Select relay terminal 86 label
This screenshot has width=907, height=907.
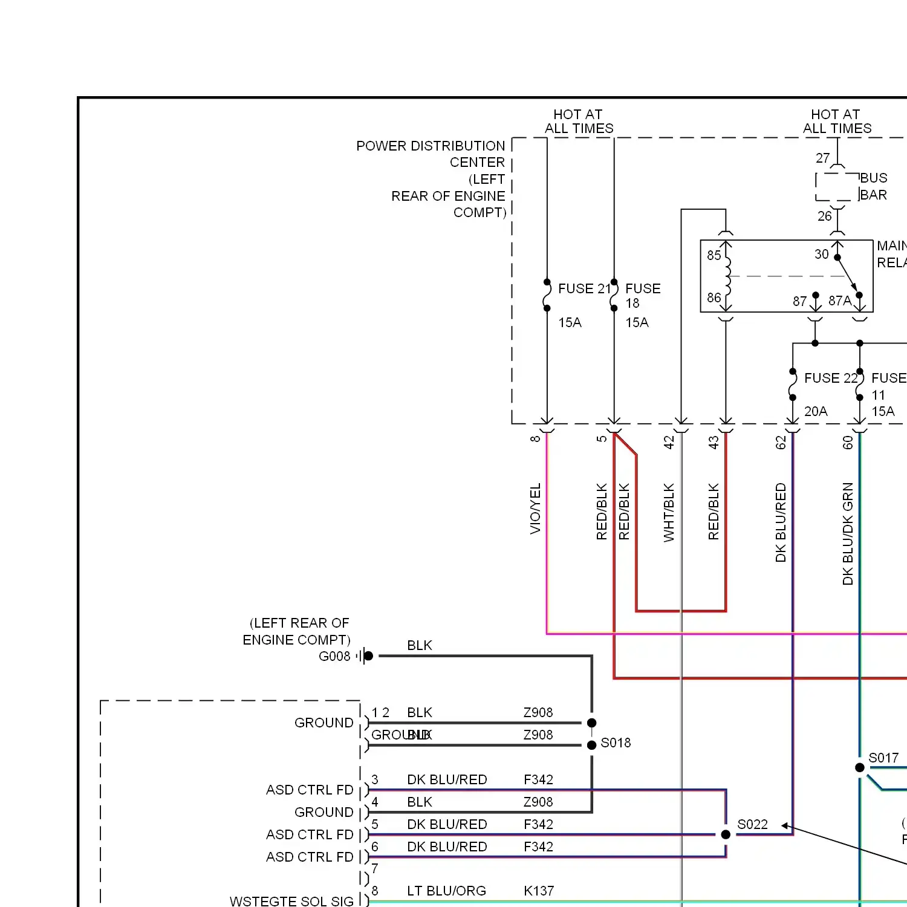point(714,298)
